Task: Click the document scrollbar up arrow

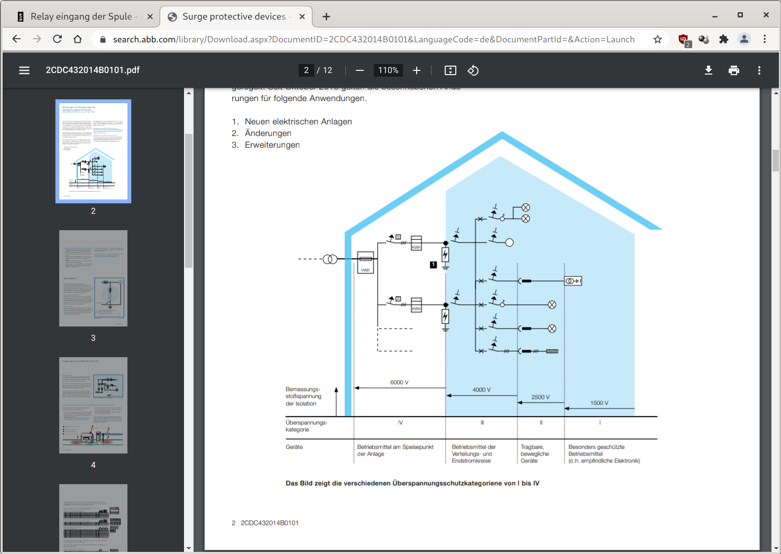Action: coord(776,93)
